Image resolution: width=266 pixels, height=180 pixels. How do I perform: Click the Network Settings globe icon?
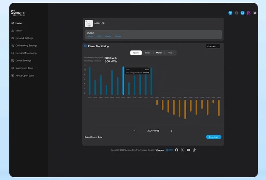[12, 38]
